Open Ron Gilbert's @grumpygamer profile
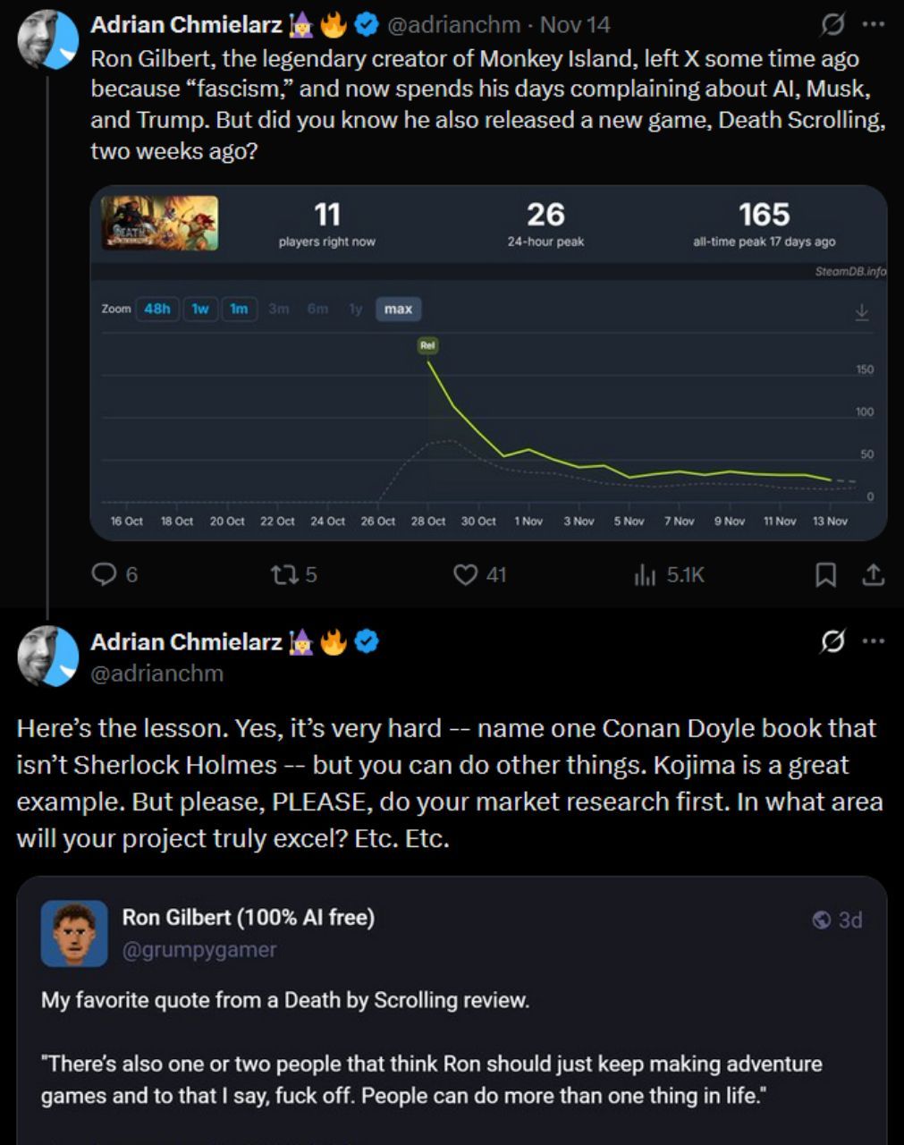This screenshot has height=1145, width=904. (x=199, y=949)
